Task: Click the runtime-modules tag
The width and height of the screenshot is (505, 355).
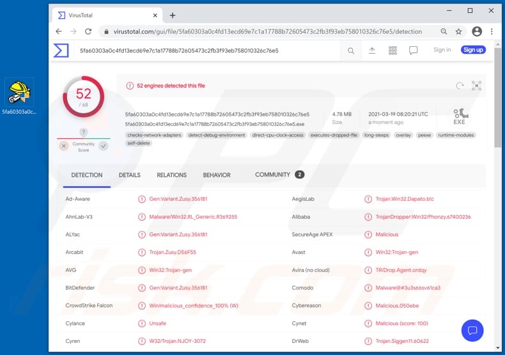Action: 456,136
